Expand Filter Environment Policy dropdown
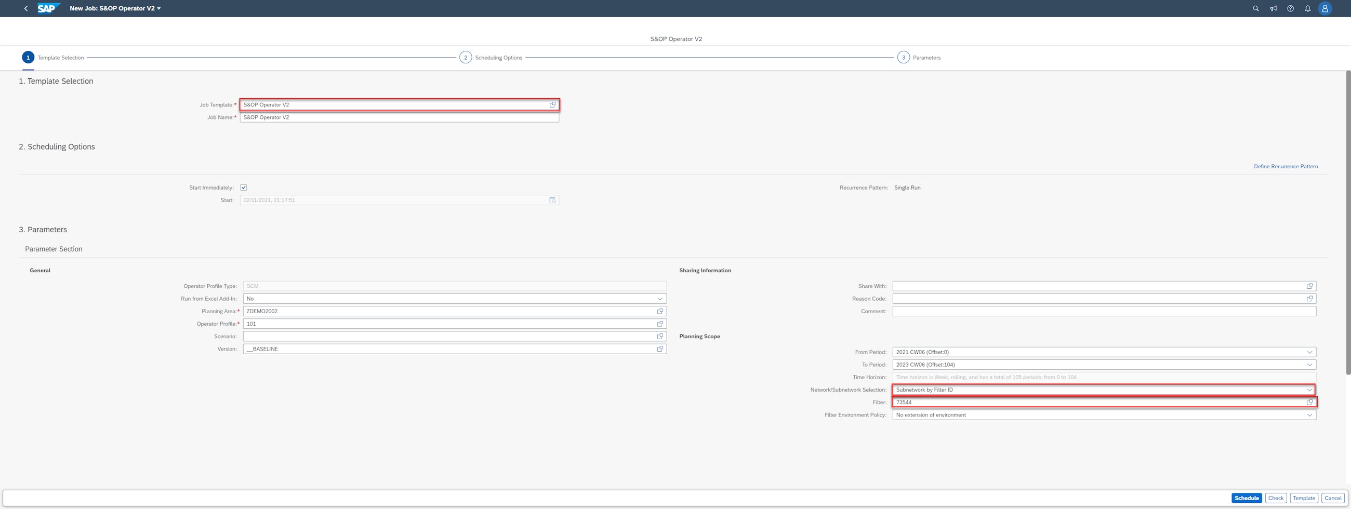The image size is (1351, 509). pyautogui.click(x=1309, y=415)
